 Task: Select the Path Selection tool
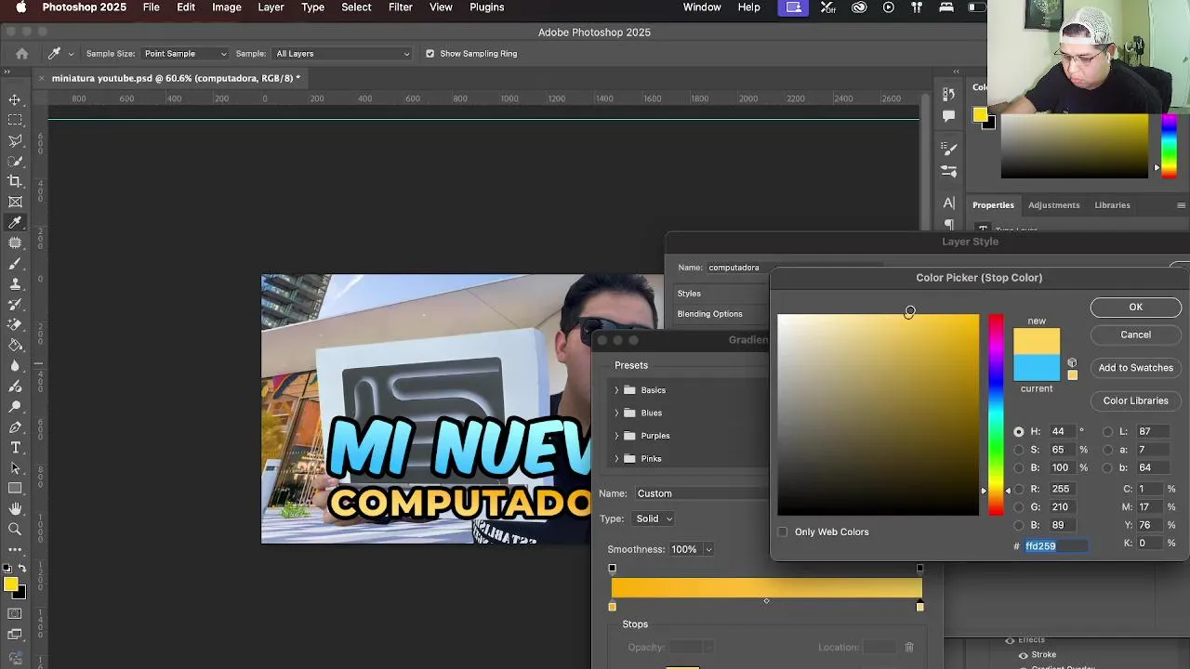[15, 468]
